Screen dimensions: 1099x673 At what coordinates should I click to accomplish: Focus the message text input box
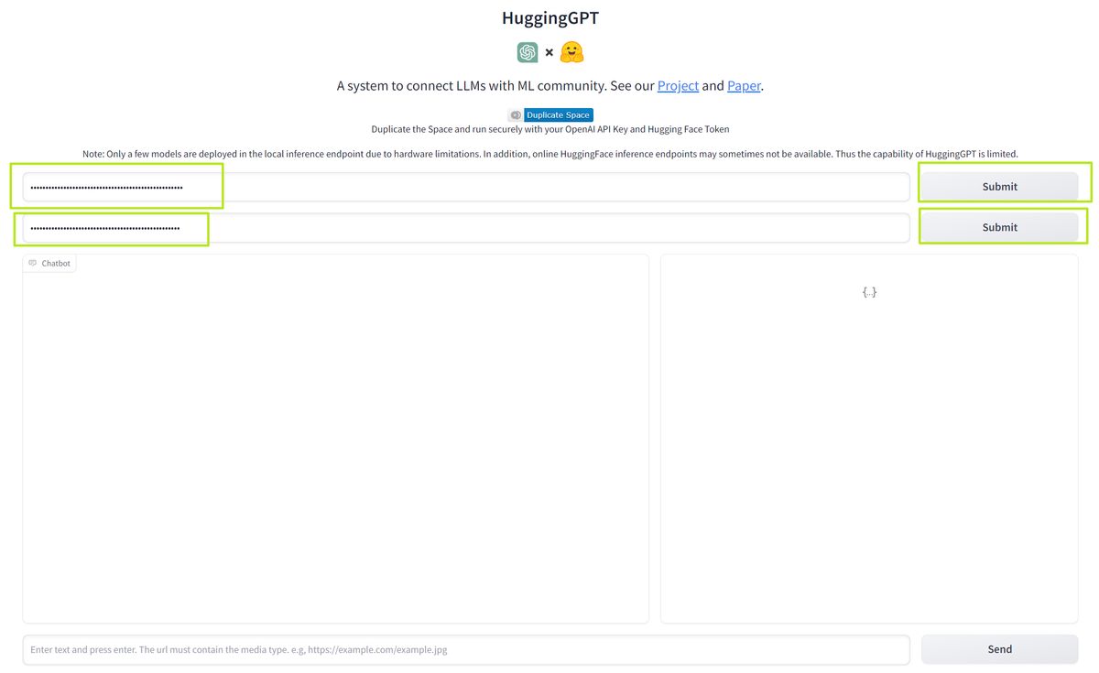click(x=466, y=649)
